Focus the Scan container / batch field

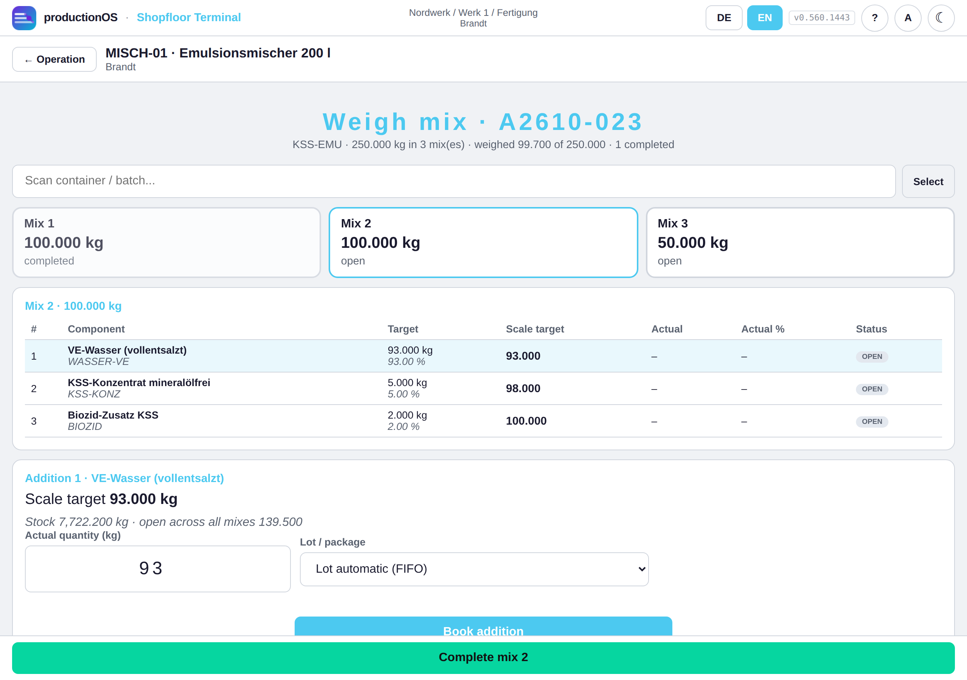coord(454,181)
